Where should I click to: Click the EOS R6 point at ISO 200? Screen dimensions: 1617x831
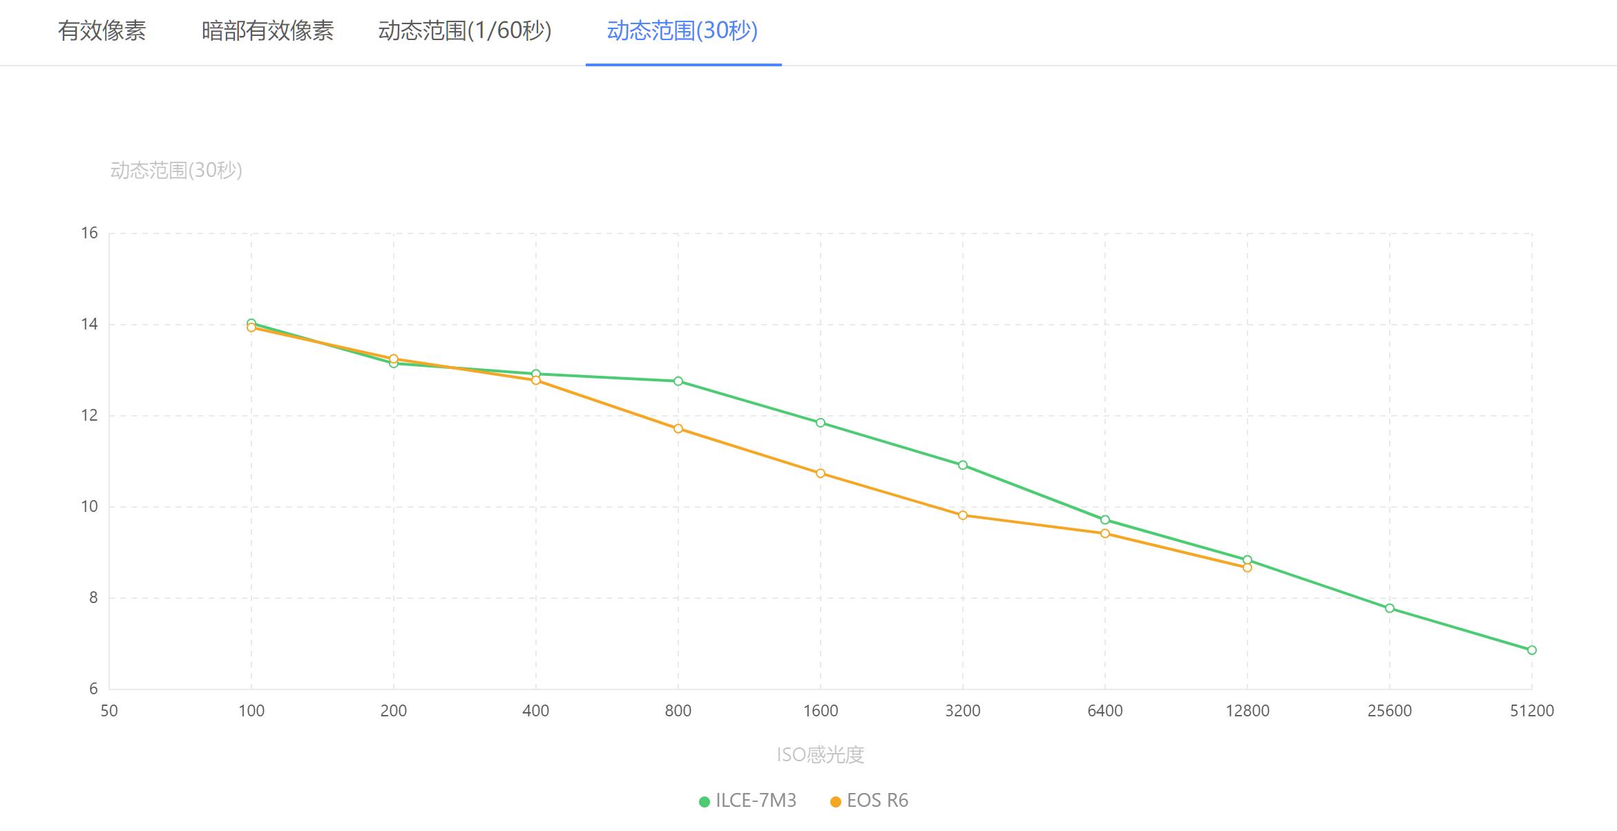[394, 359]
